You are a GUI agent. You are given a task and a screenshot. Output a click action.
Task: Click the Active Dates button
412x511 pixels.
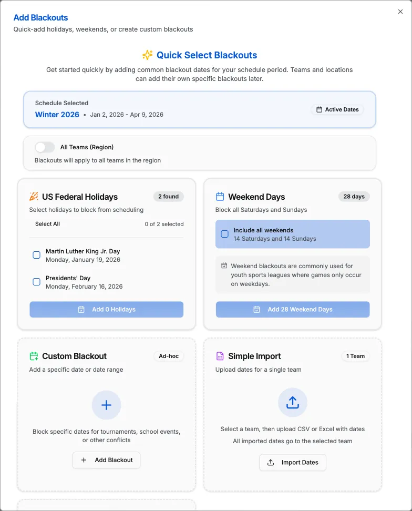337,109
